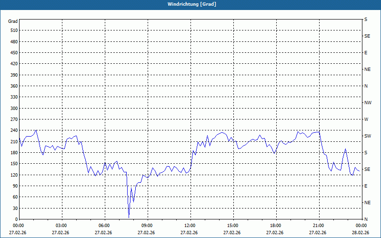Click the 180 degree axis label
This screenshot has height=238, width=381.
click(13, 153)
